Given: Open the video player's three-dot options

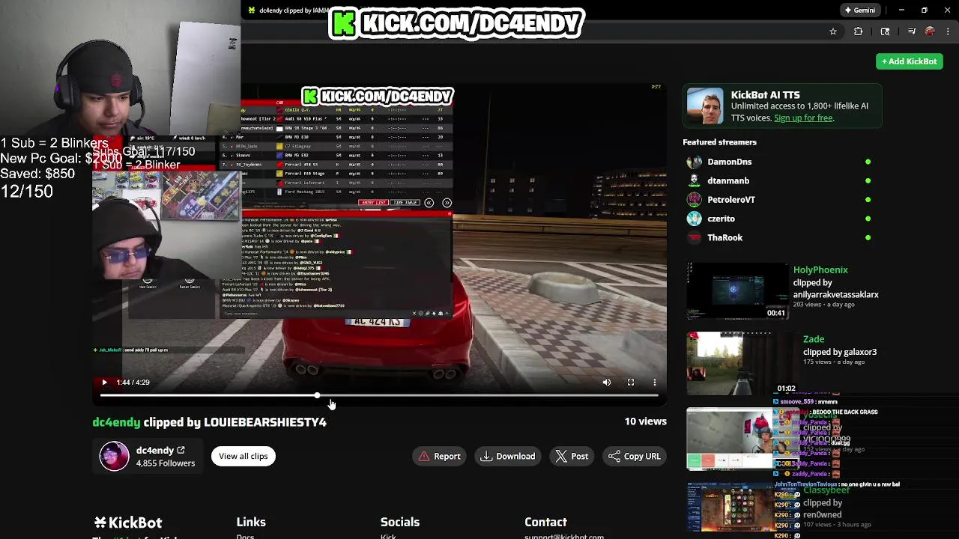Looking at the screenshot, I should coord(655,383).
